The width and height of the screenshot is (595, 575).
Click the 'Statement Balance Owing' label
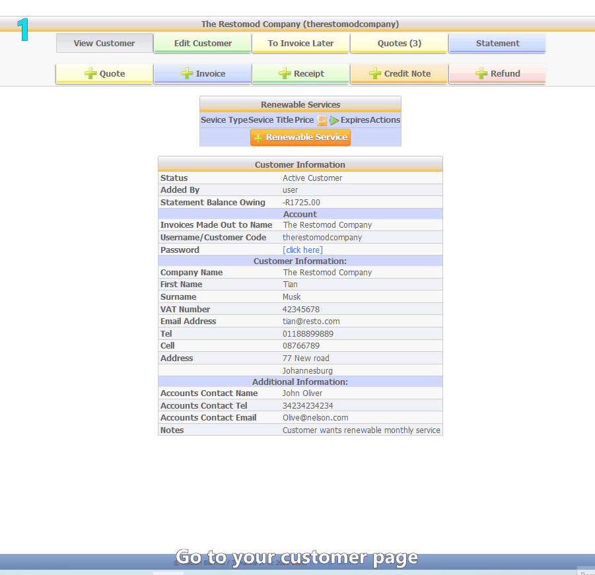click(213, 203)
